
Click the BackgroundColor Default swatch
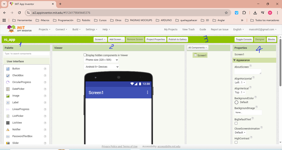(236, 102)
